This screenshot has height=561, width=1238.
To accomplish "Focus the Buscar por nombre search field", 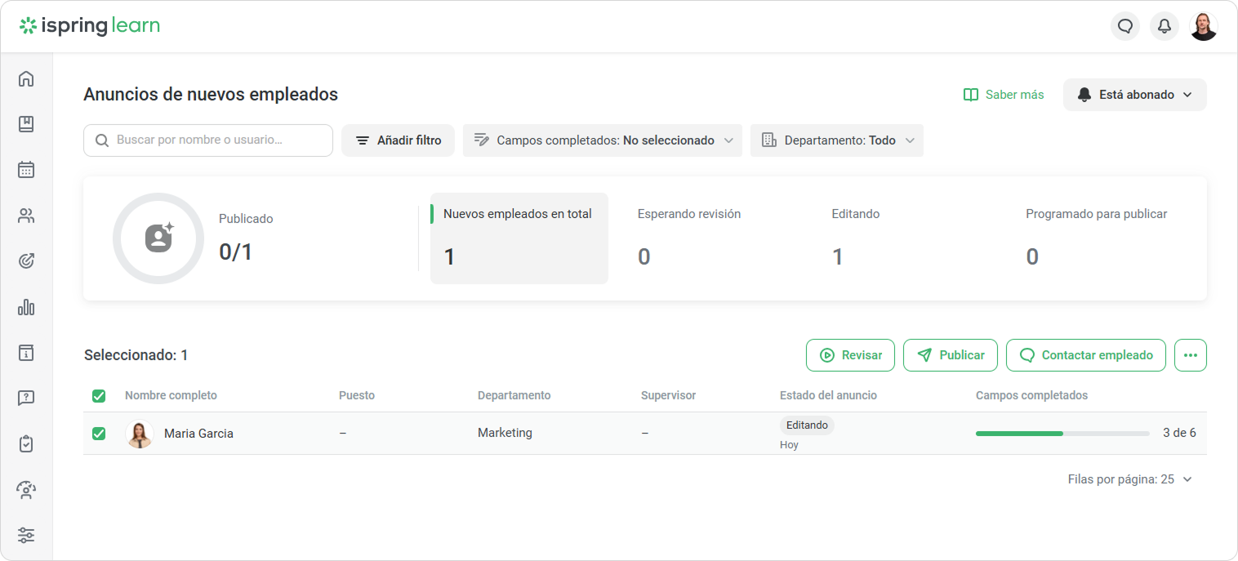I will [x=208, y=140].
